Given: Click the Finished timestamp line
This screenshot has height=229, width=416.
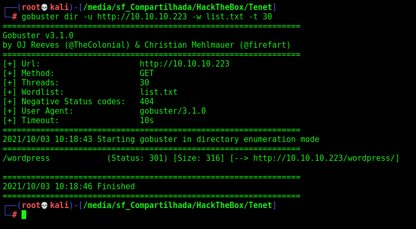Looking at the screenshot, I should [69, 187].
